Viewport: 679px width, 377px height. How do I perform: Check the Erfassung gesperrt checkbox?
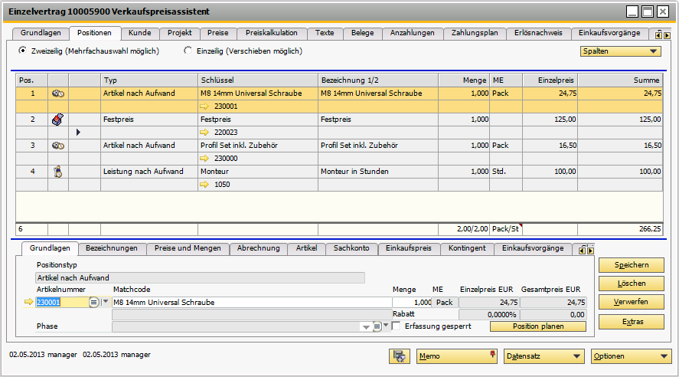click(397, 326)
